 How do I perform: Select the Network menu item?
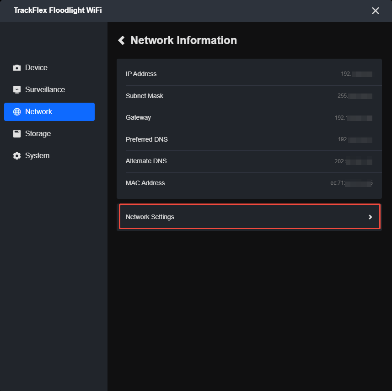coord(49,112)
